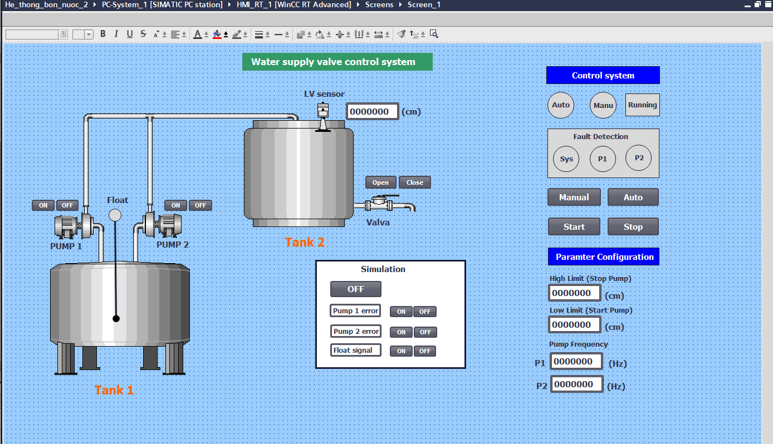Click the format painter brush icon

401,34
